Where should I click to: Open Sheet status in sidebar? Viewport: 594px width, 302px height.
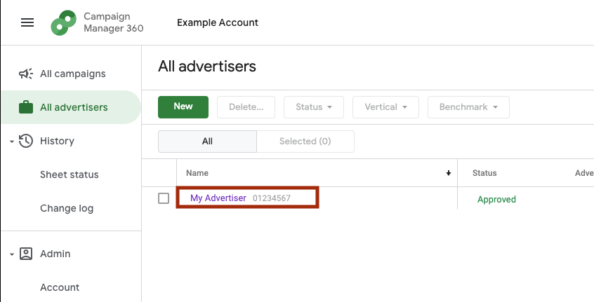70,174
